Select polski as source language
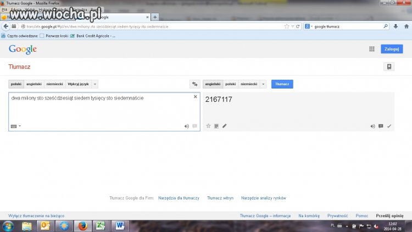412x232 pixels. (x=16, y=84)
